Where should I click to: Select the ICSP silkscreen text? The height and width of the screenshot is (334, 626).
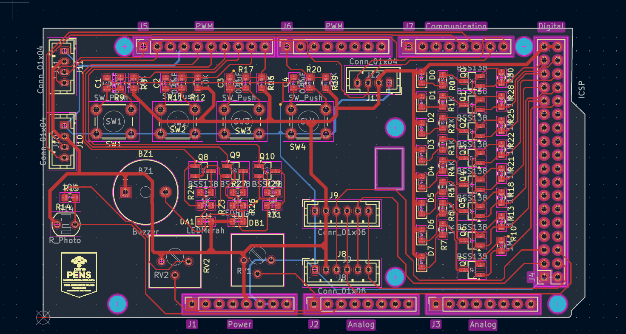coord(582,91)
